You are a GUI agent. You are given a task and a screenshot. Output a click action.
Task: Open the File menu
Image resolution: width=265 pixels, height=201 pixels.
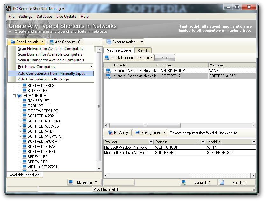tap(11, 17)
